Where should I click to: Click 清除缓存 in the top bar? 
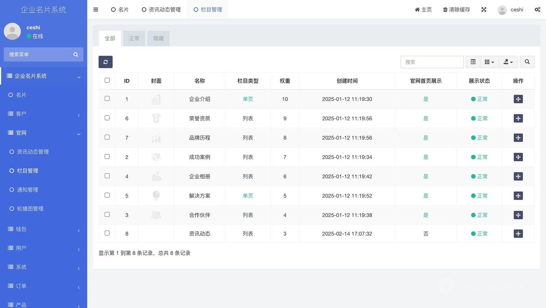coord(456,10)
